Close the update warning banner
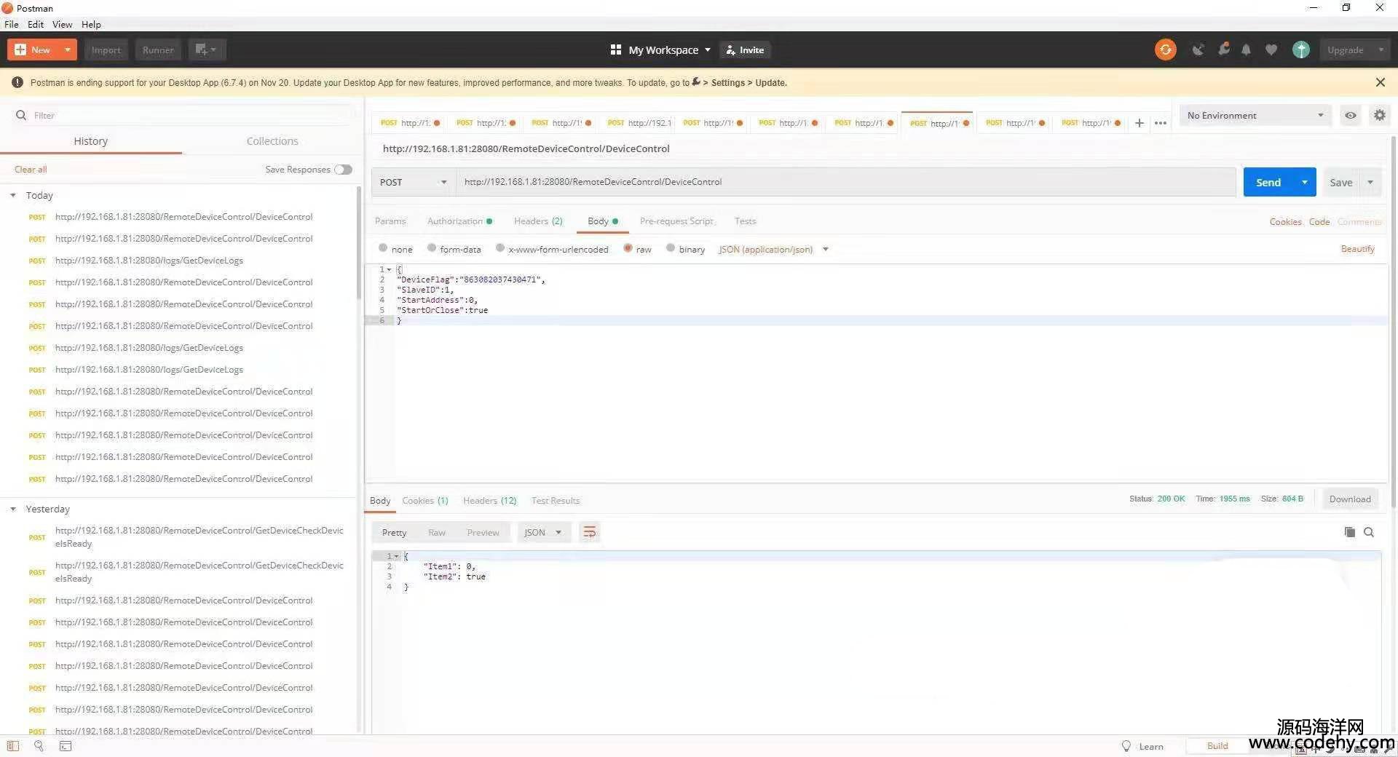Image resolution: width=1398 pixels, height=757 pixels. point(1380,82)
